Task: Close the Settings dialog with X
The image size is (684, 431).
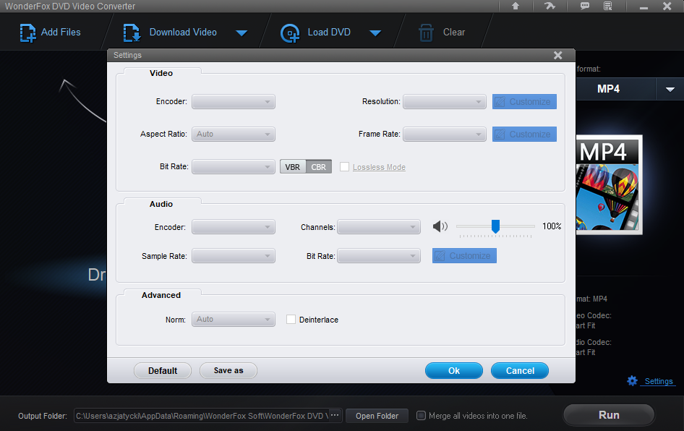Action: (557, 55)
